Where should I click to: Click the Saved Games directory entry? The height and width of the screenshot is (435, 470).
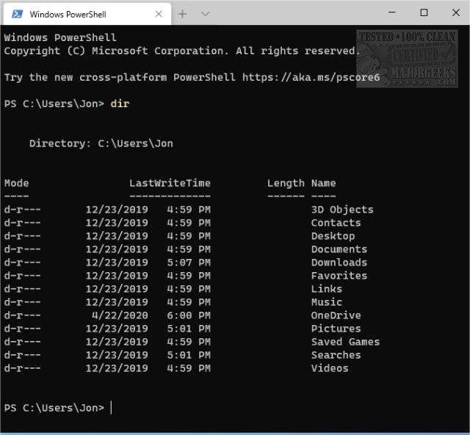coord(345,342)
